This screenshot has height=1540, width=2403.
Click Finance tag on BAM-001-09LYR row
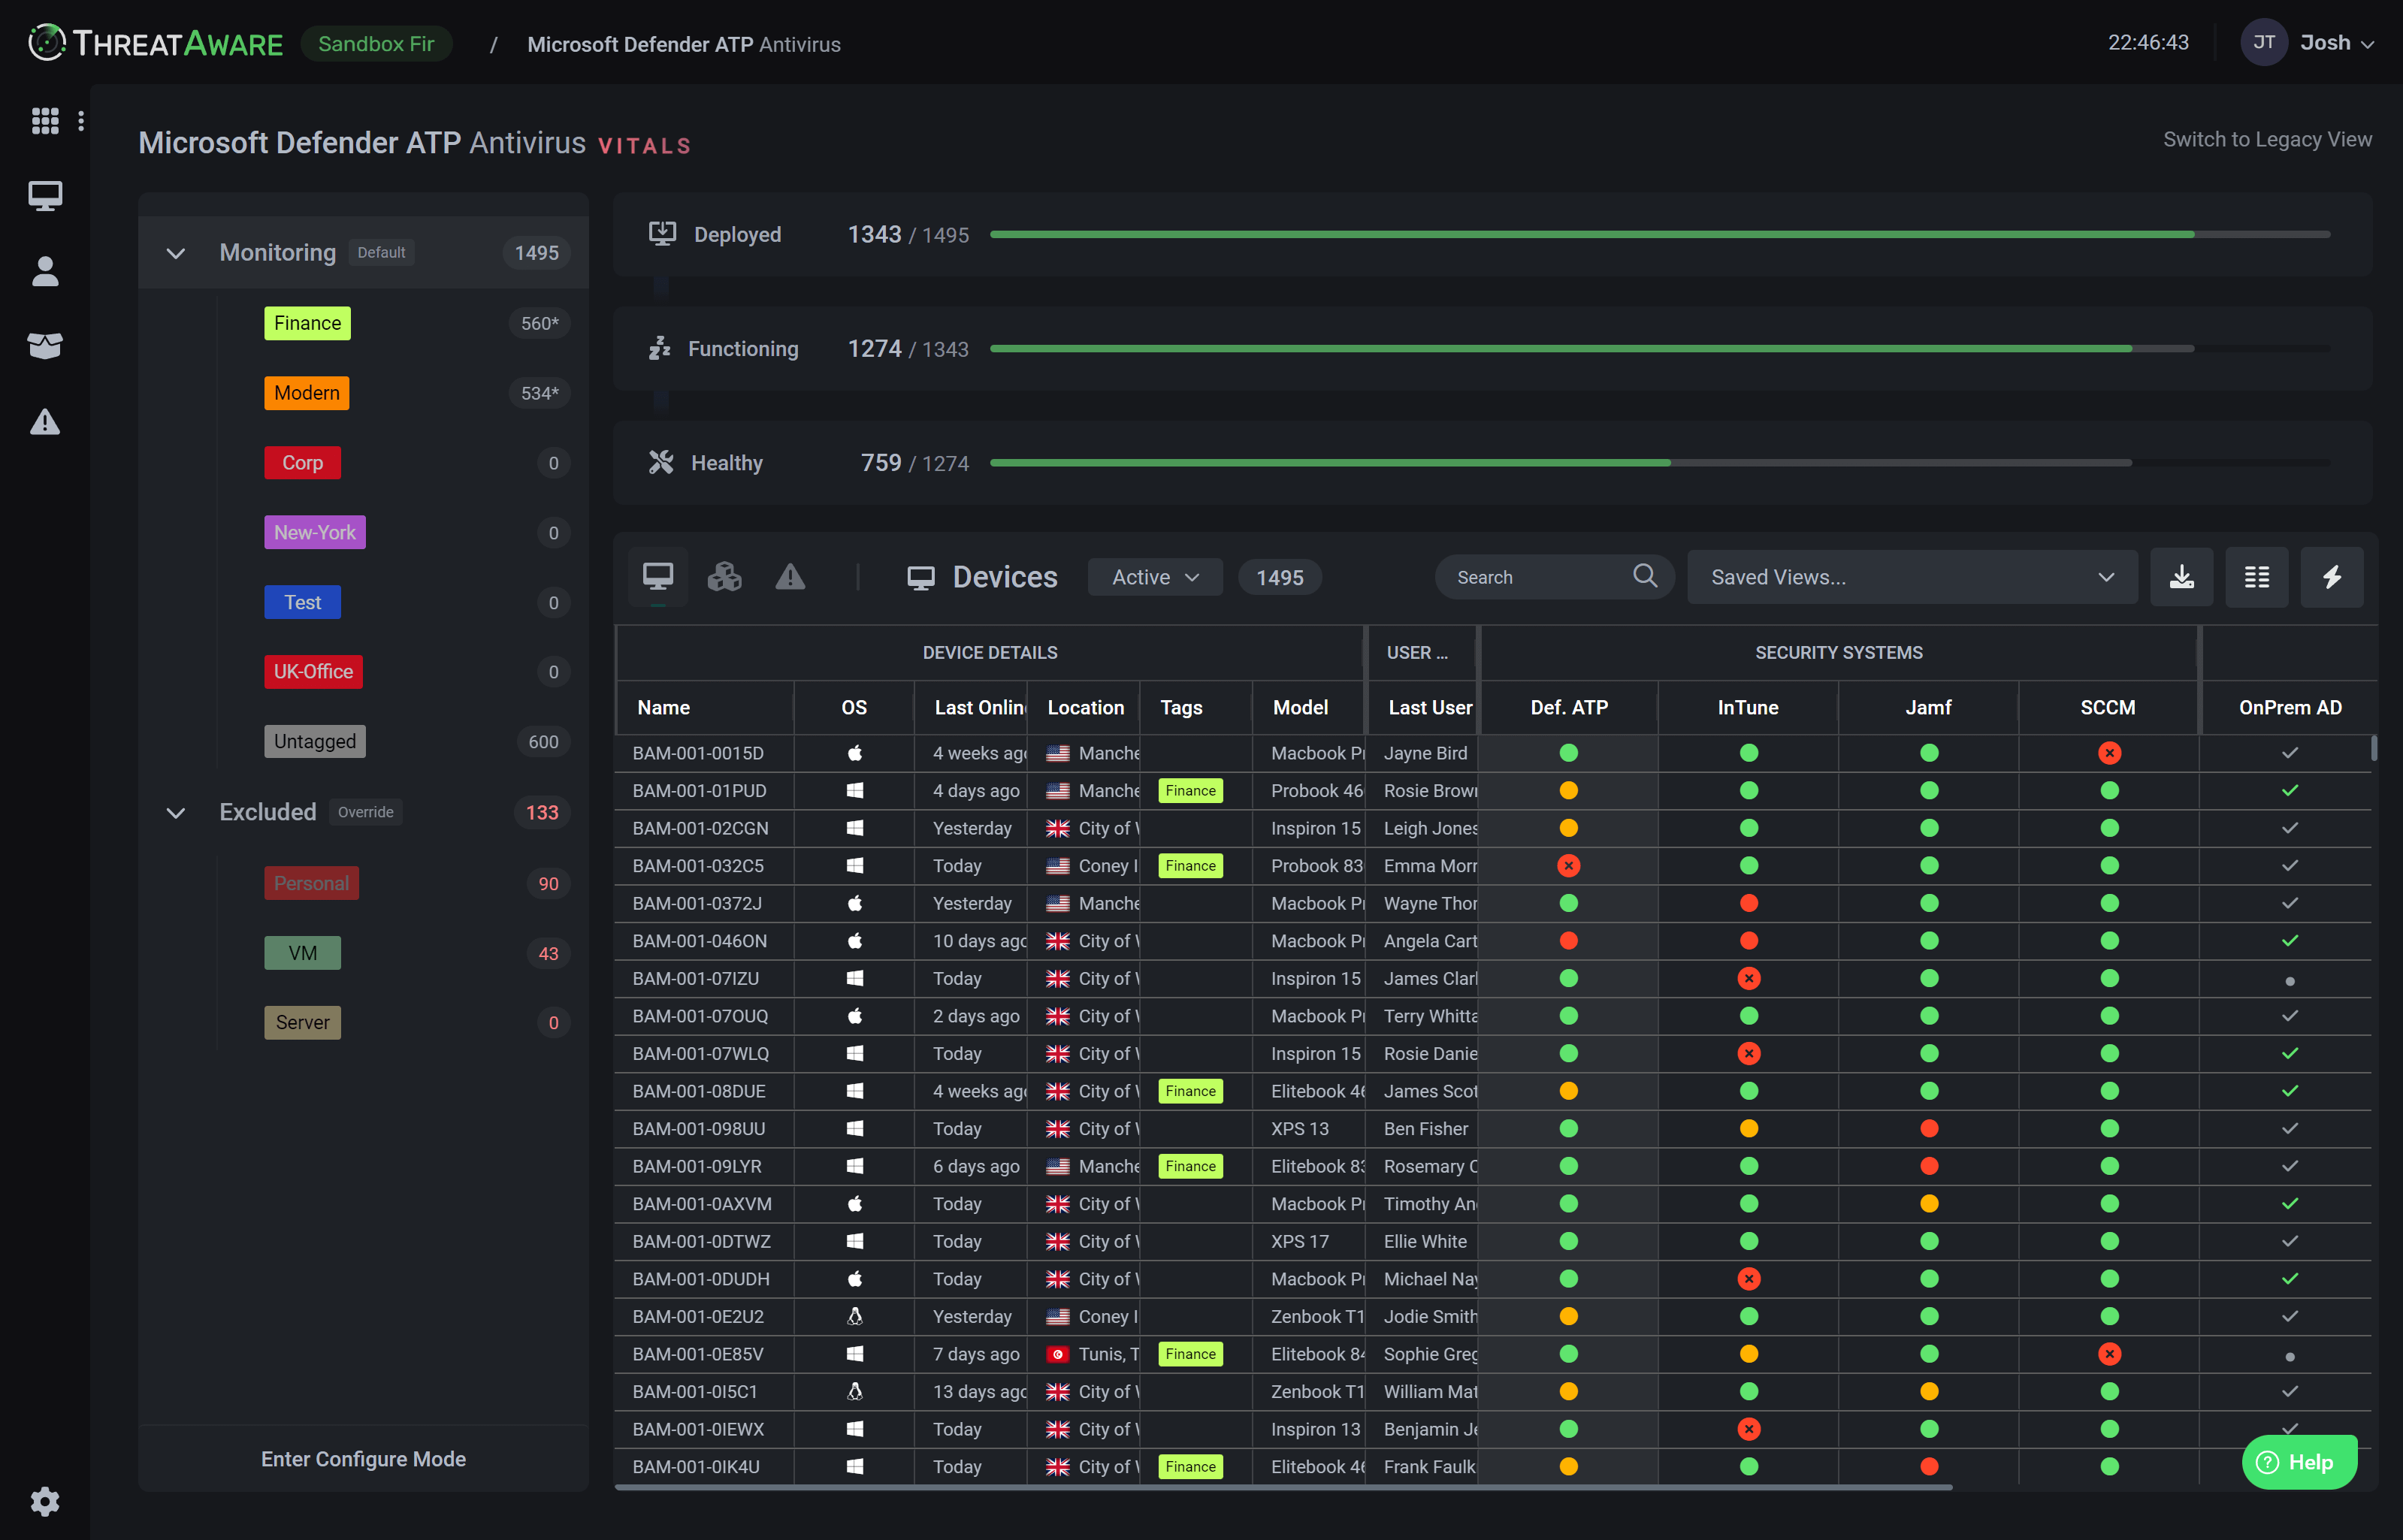tap(1190, 1166)
